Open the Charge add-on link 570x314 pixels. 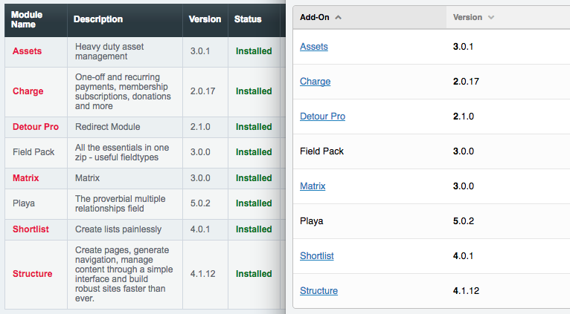(316, 82)
